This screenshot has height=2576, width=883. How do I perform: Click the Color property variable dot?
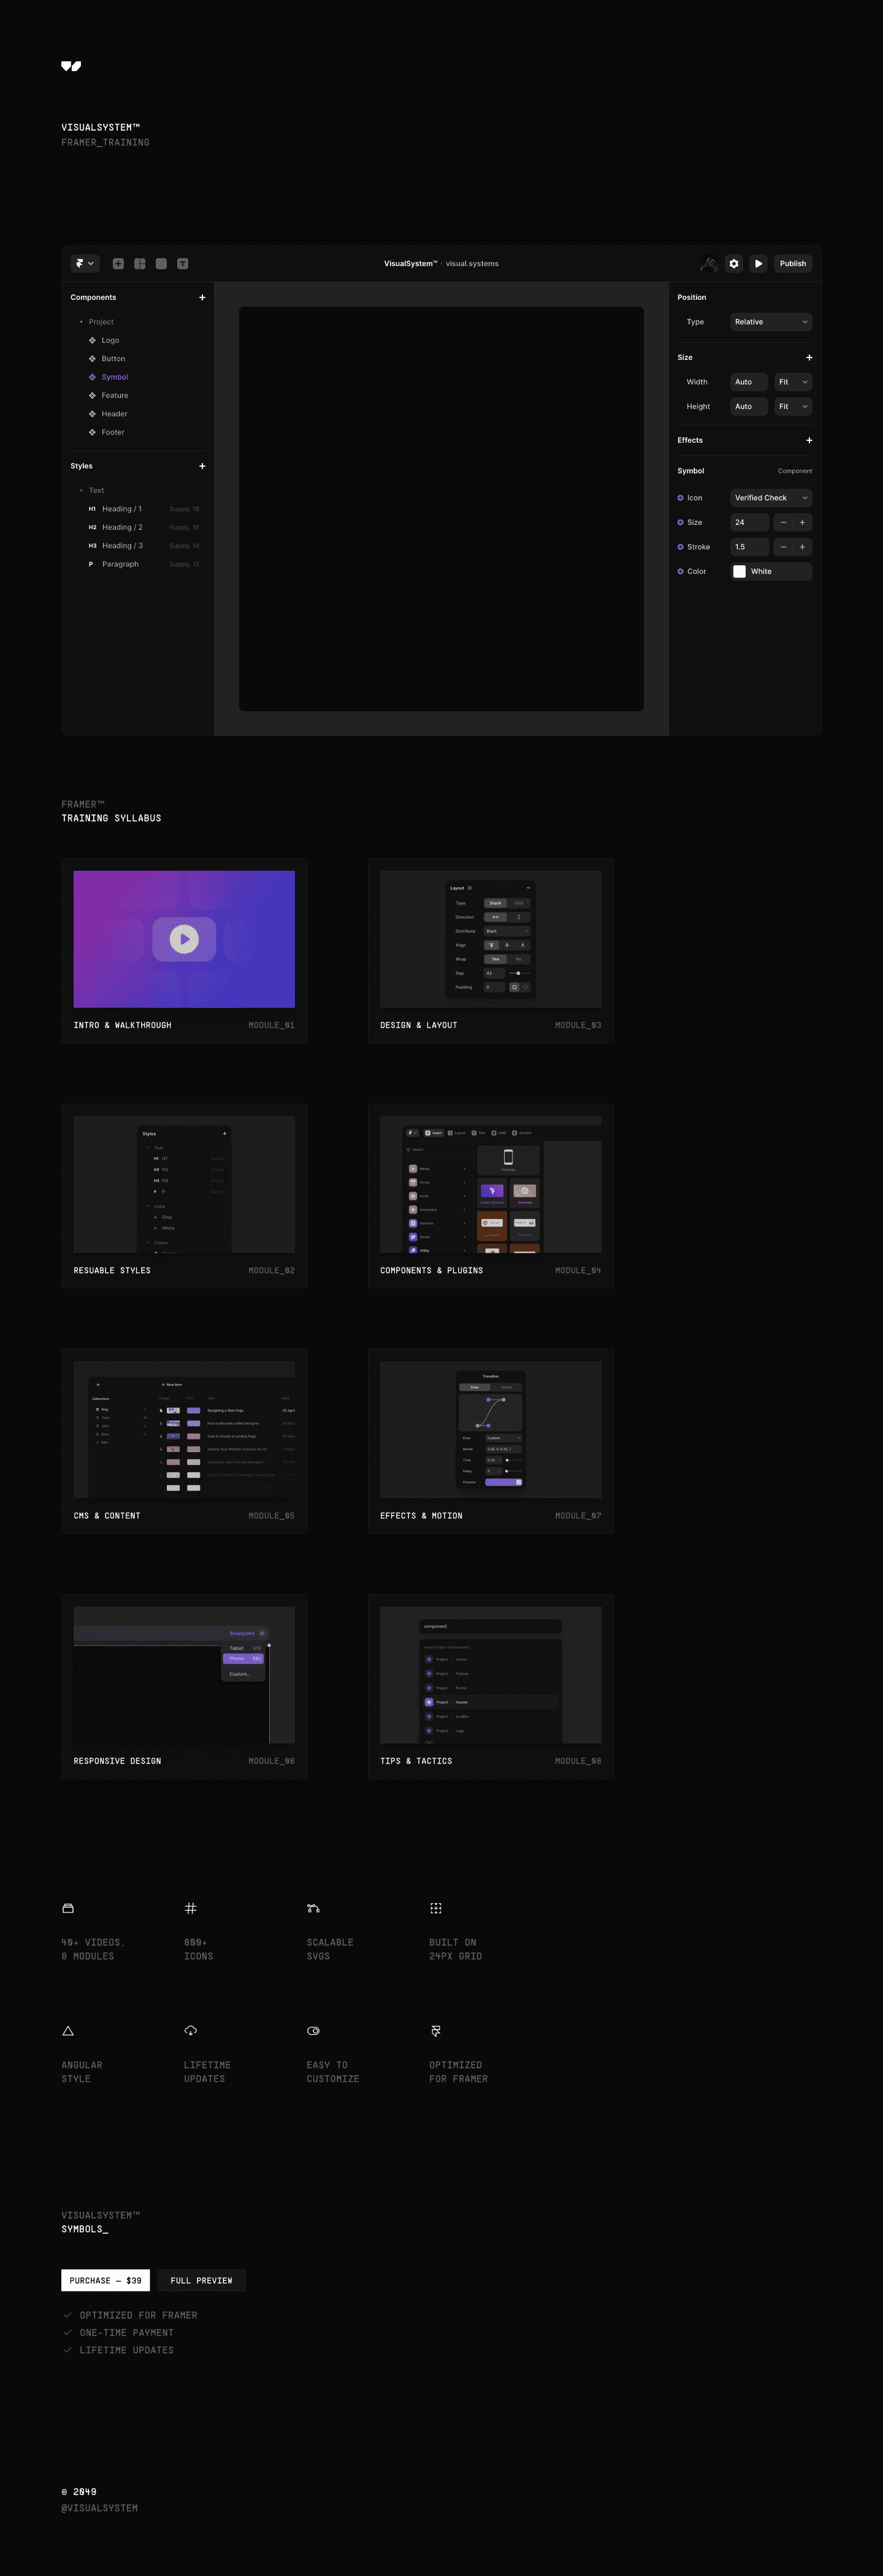pyautogui.click(x=680, y=572)
